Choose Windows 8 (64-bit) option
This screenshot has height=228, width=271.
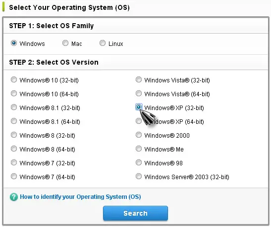(14, 149)
